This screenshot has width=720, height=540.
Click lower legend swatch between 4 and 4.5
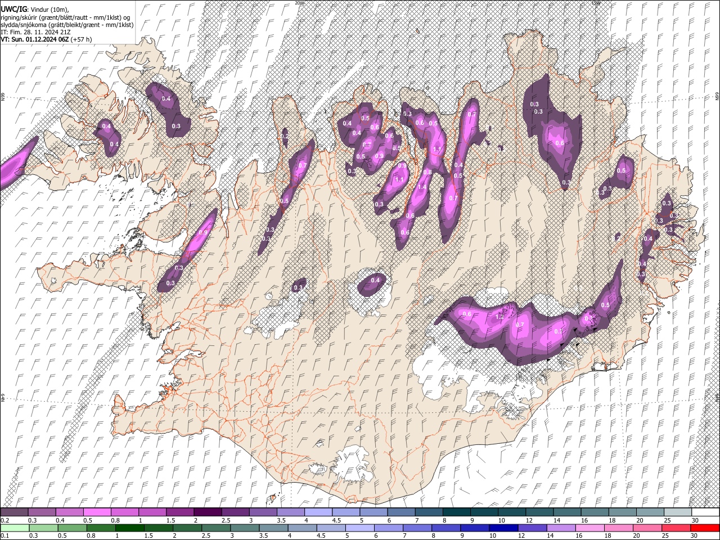click(x=301, y=528)
